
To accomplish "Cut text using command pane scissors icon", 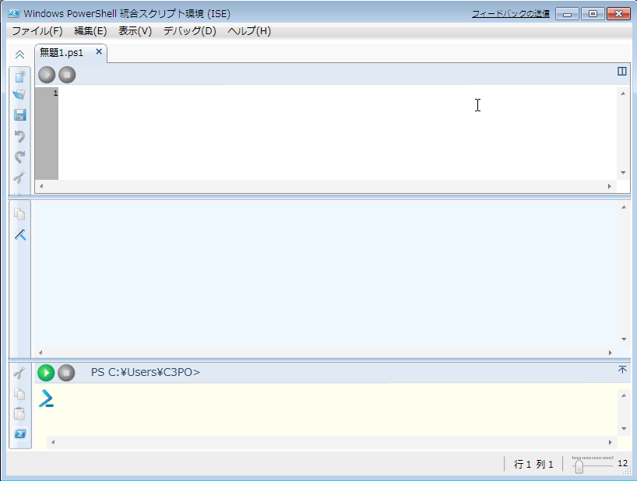I will [x=19, y=373].
